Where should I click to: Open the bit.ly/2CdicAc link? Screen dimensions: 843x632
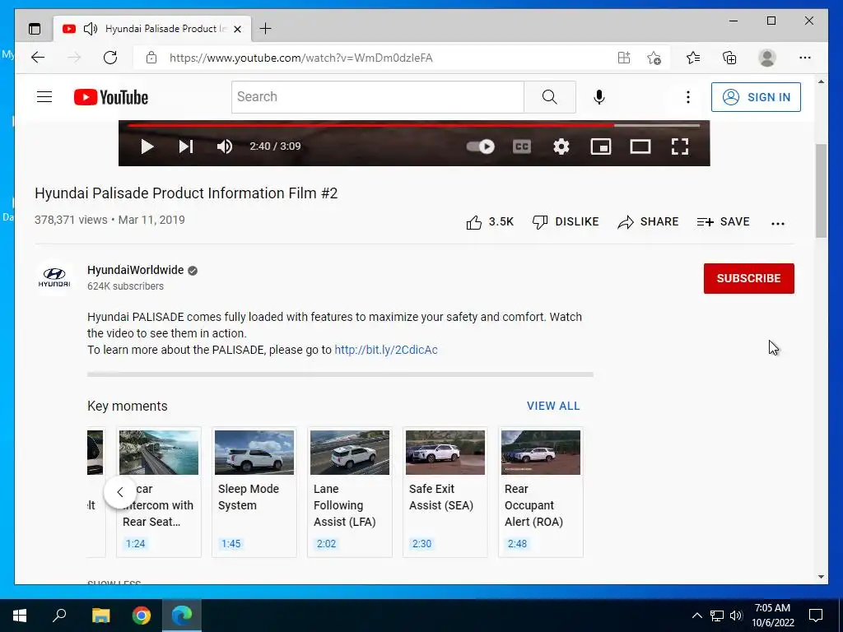point(386,350)
